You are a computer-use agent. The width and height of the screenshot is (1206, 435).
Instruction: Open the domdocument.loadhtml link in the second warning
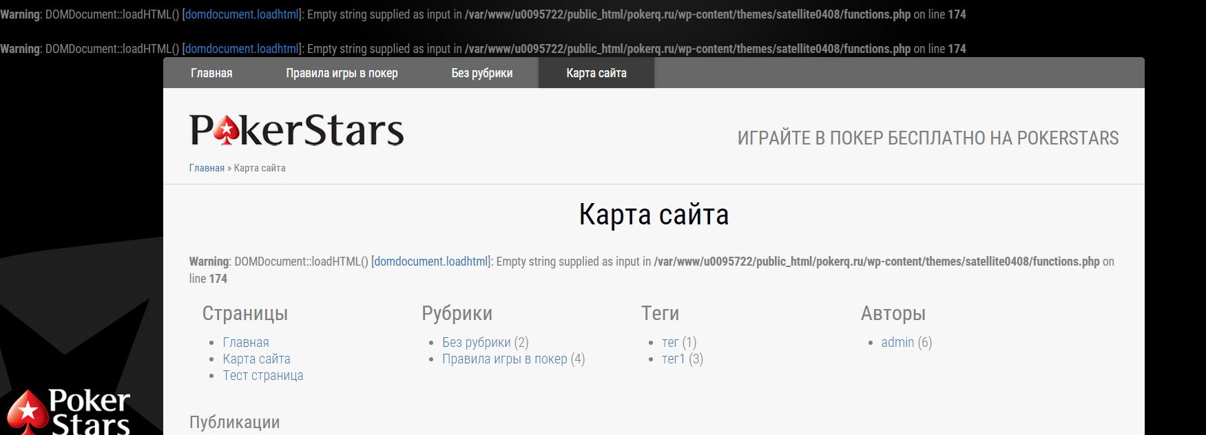click(x=242, y=49)
